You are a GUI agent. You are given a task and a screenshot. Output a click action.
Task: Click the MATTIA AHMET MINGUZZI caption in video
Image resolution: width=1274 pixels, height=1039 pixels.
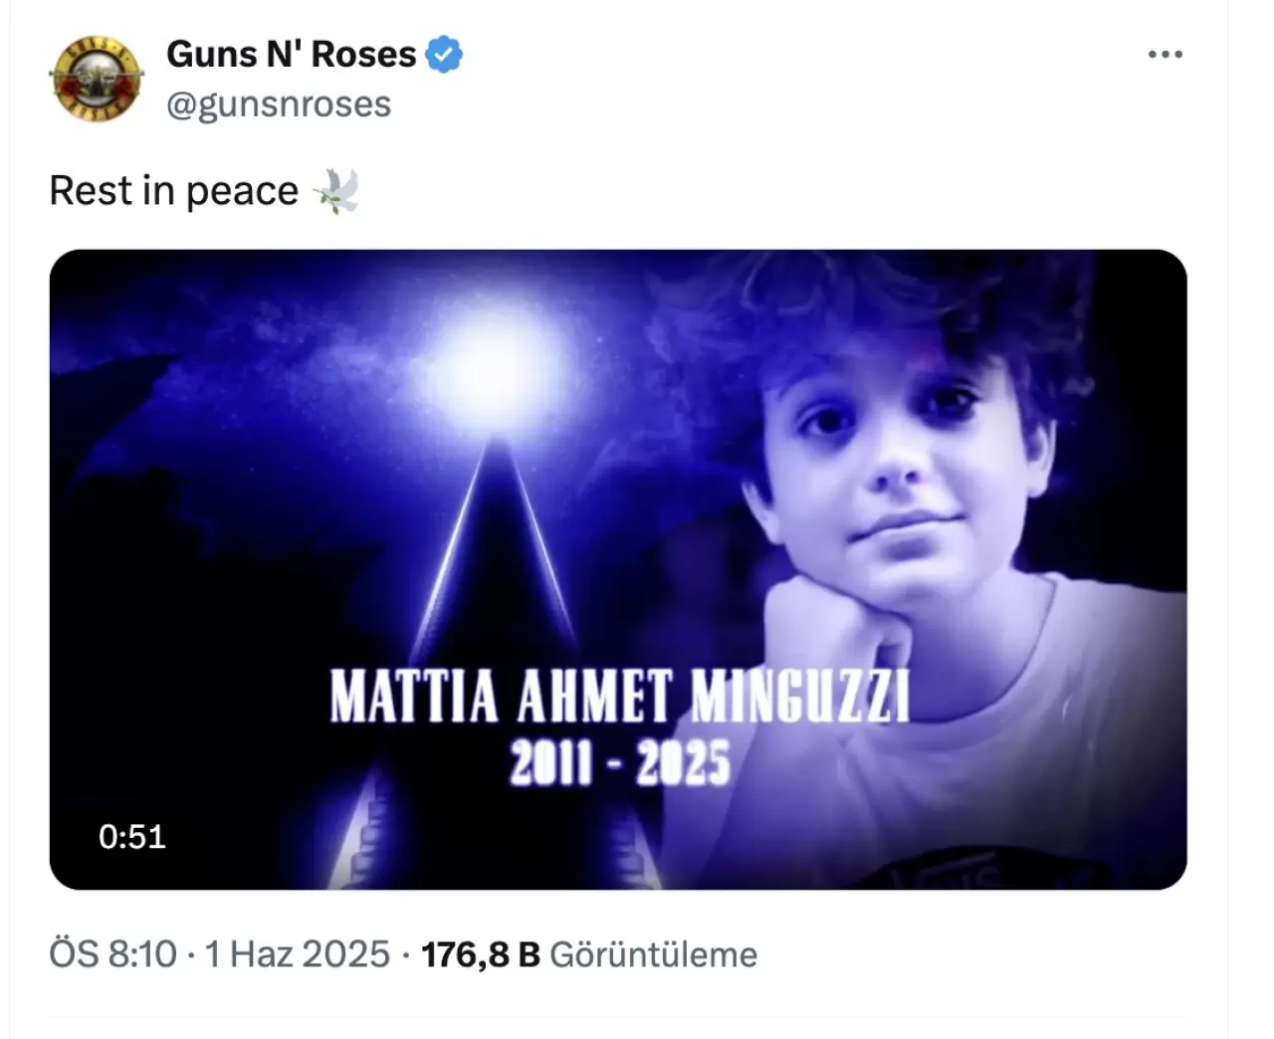click(619, 696)
